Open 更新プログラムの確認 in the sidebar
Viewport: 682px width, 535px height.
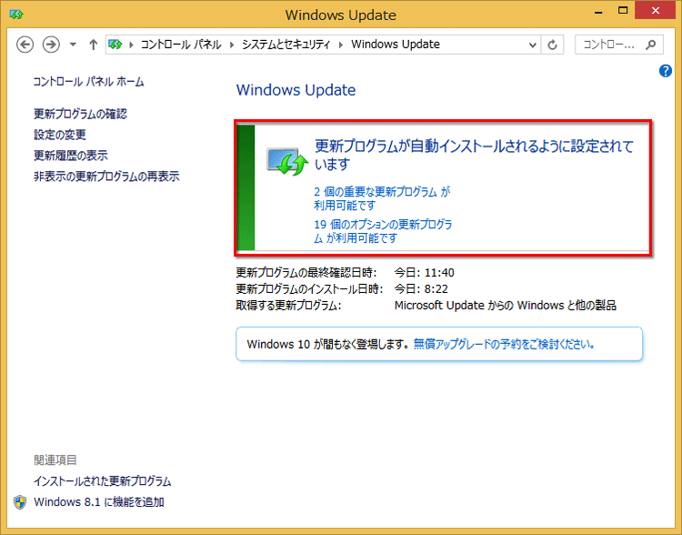tap(80, 114)
